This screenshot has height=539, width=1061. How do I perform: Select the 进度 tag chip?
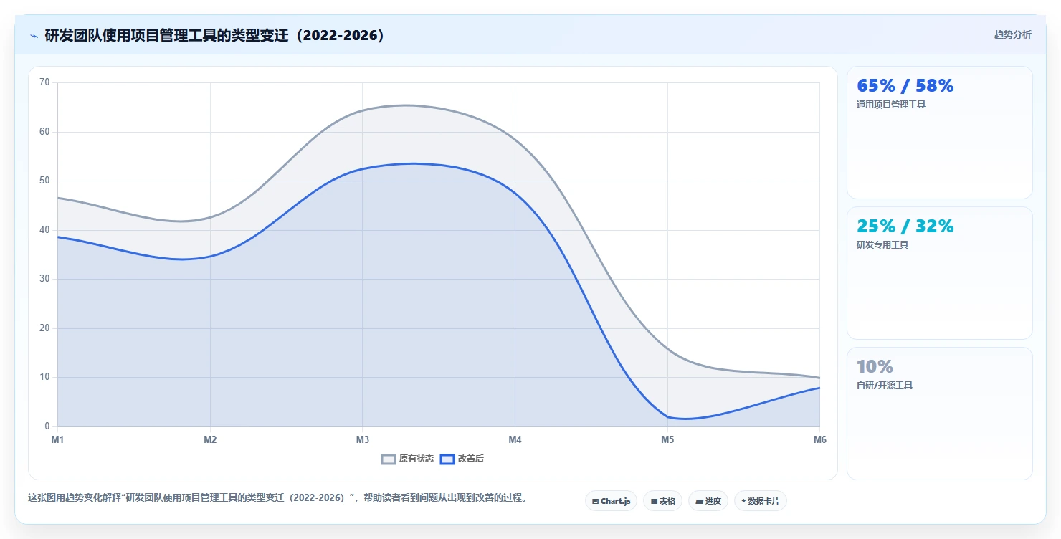[708, 501]
